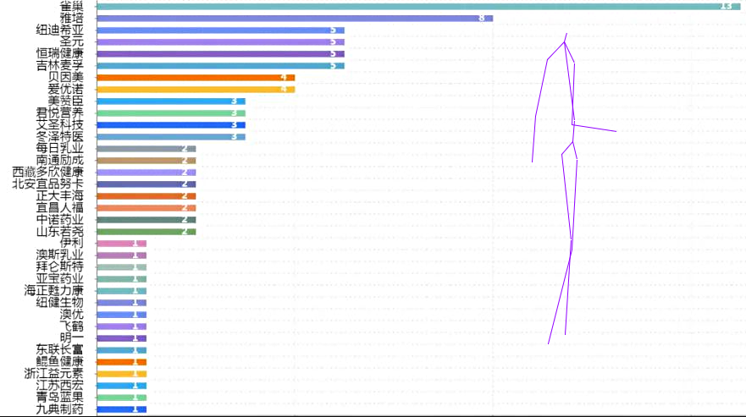746x417 pixels.
Task: Select the 飞鹤 label
Action: click(71, 326)
